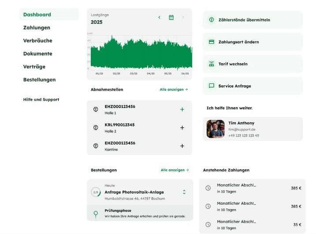Viewport: 316px width, 234px height.
Task: Show all Abnahmestellen via Alle anzeigen
Action: coord(174,89)
